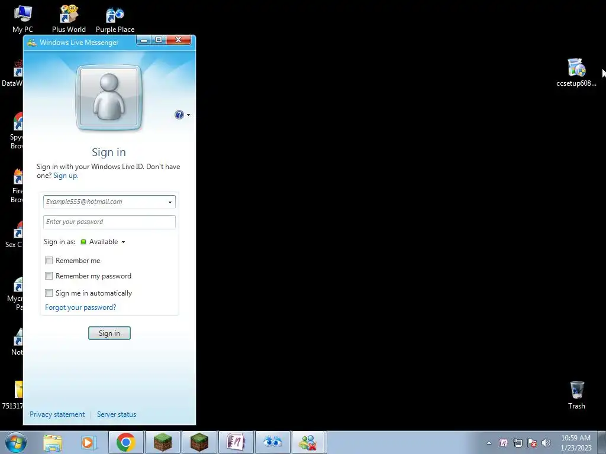Viewport: 606px width, 454px height.
Task: Open the OneNote taskbar icon
Action: point(236,442)
